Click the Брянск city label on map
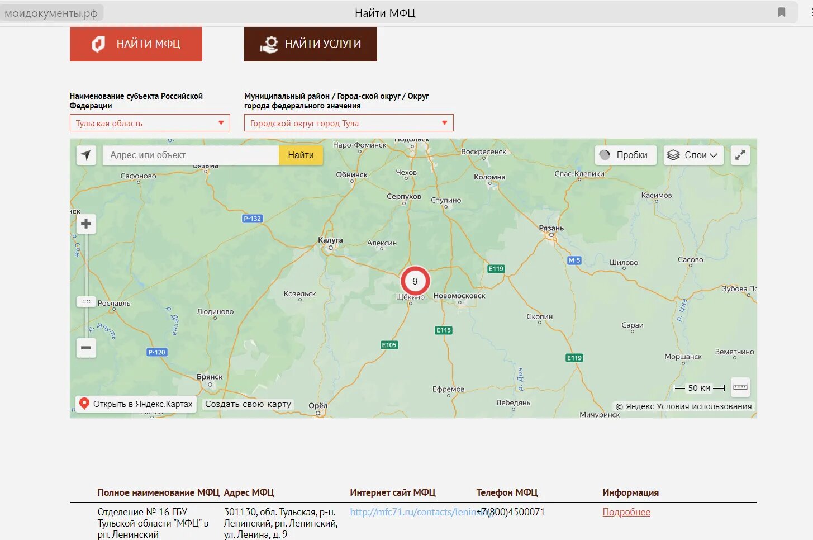 pyautogui.click(x=210, y=377)
